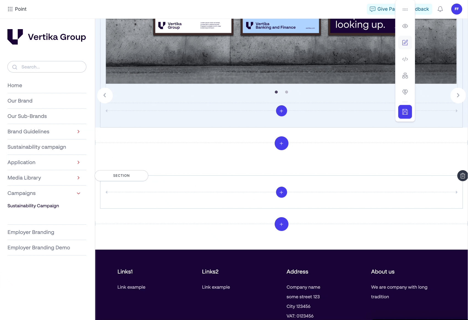Switch to preview mode with eye icon
Screen dimensions: 468x320
click(405, 26)
